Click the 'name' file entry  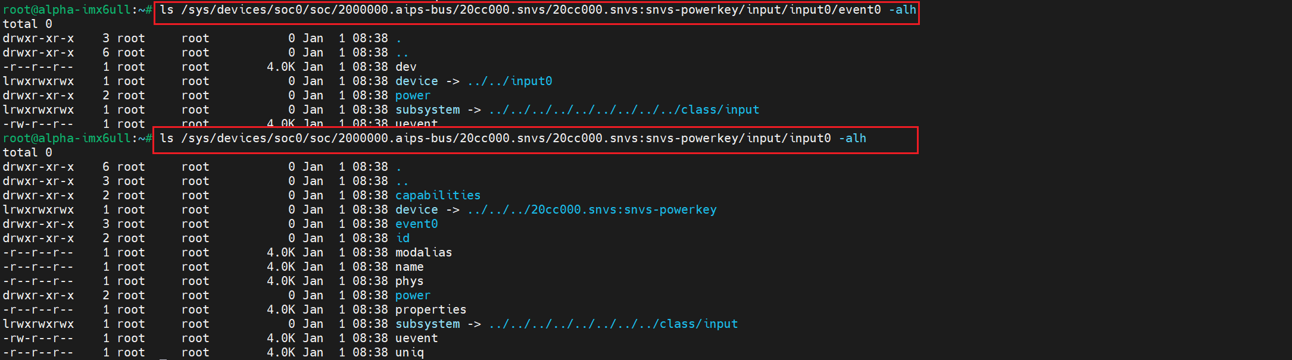409,267
